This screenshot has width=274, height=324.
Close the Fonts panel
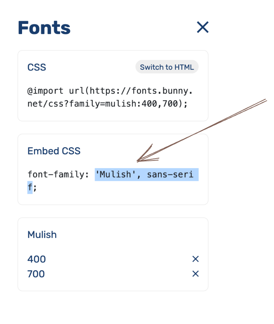click(x=203, y=27)
